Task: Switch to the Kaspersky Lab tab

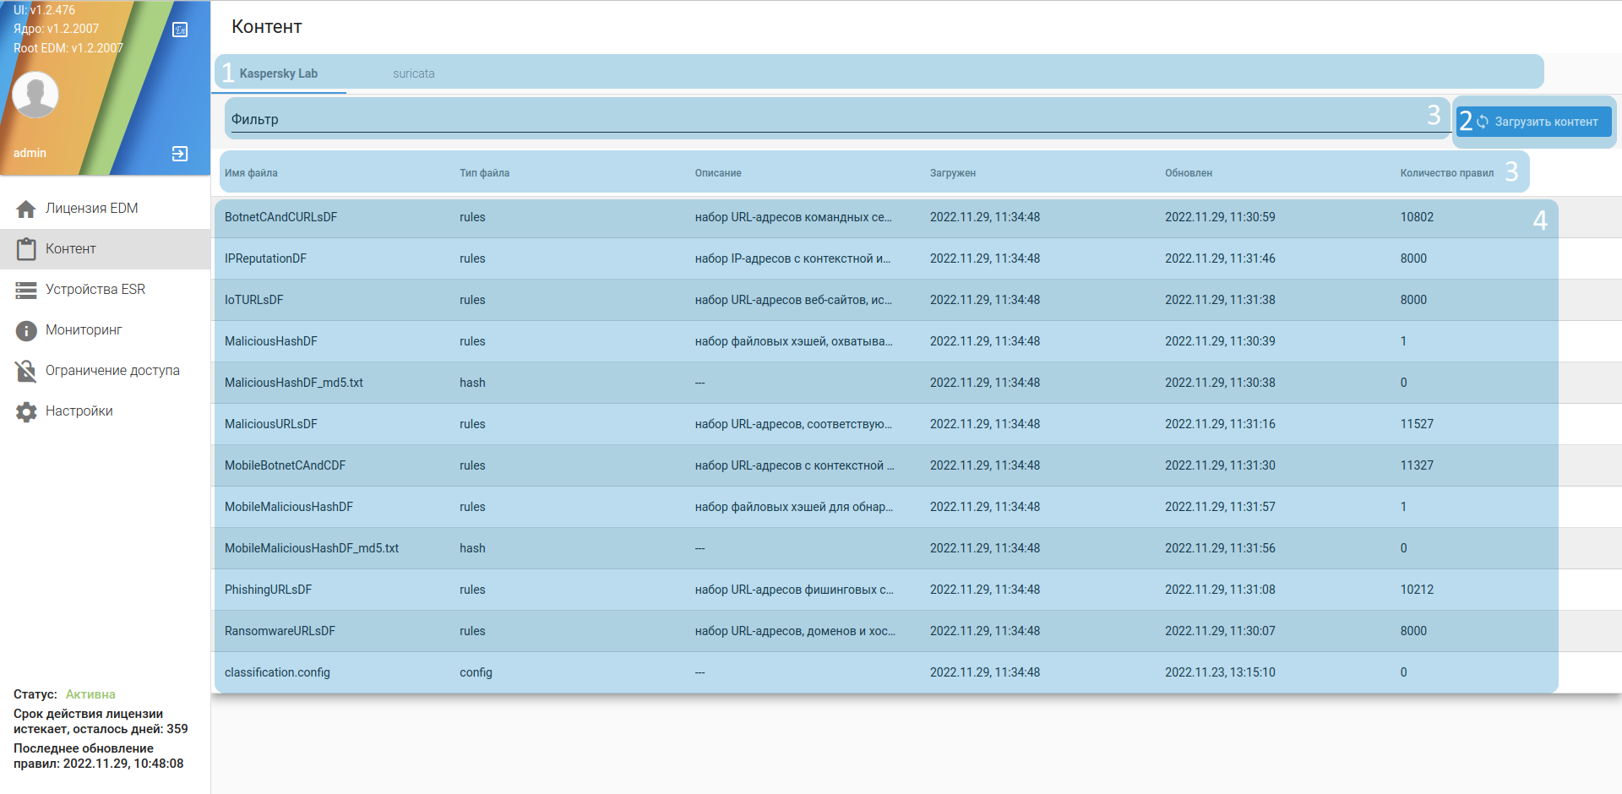Action: [279, 73]
